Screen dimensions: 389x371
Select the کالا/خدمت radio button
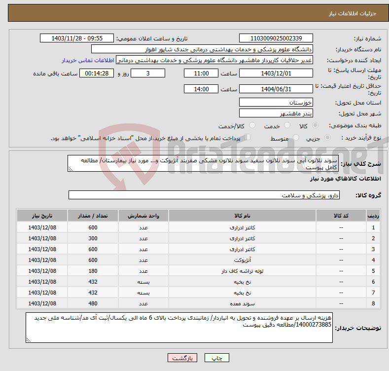tap(252, 125)
